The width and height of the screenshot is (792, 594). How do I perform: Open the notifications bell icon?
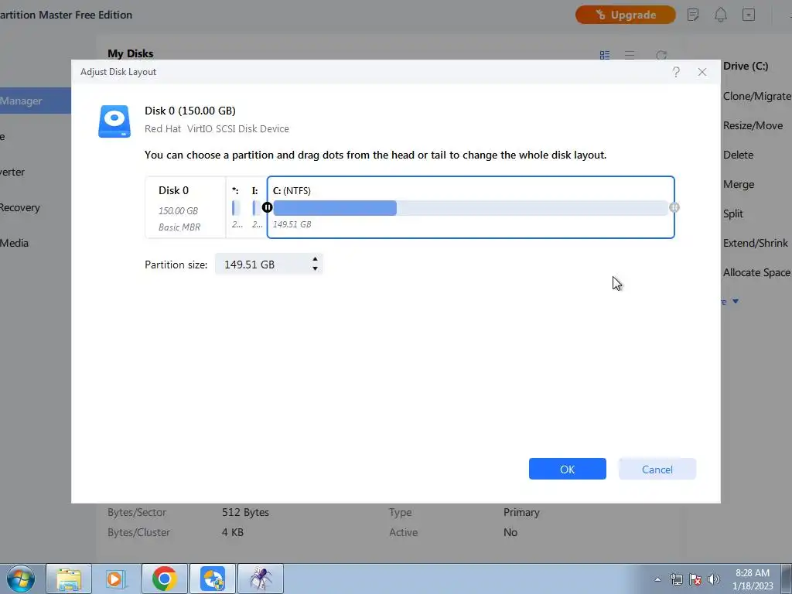coord(721,15)
